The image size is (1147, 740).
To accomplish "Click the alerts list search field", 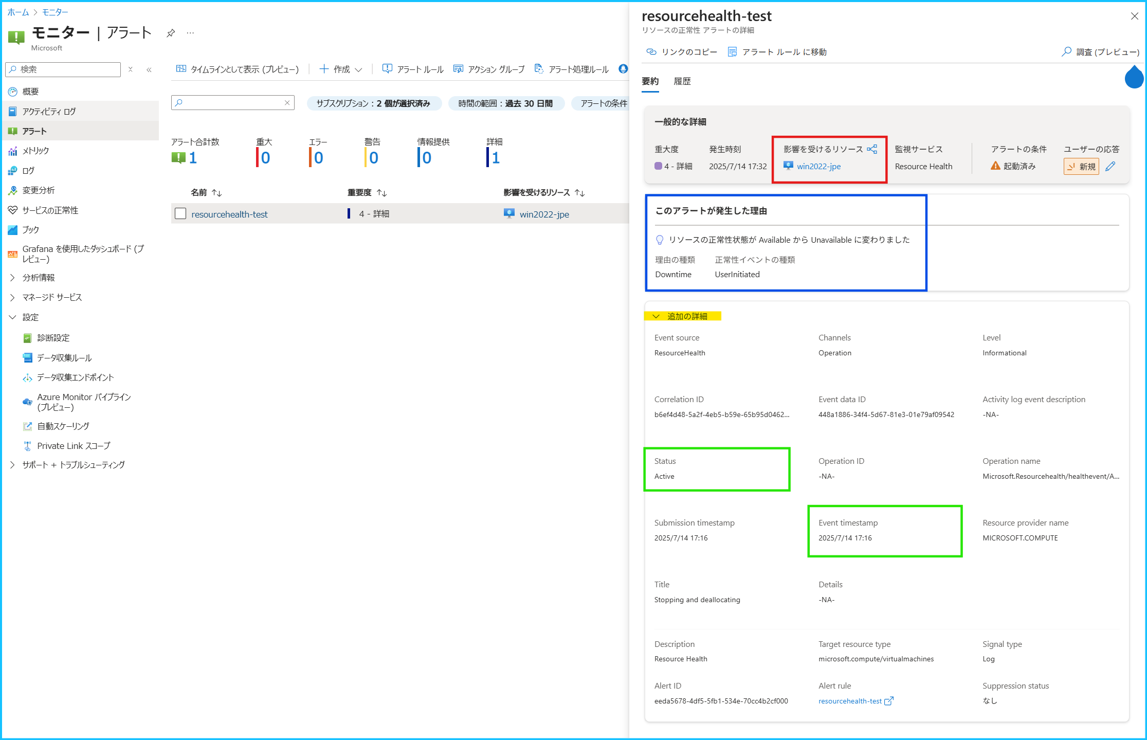I will click(x=232, y=103).
